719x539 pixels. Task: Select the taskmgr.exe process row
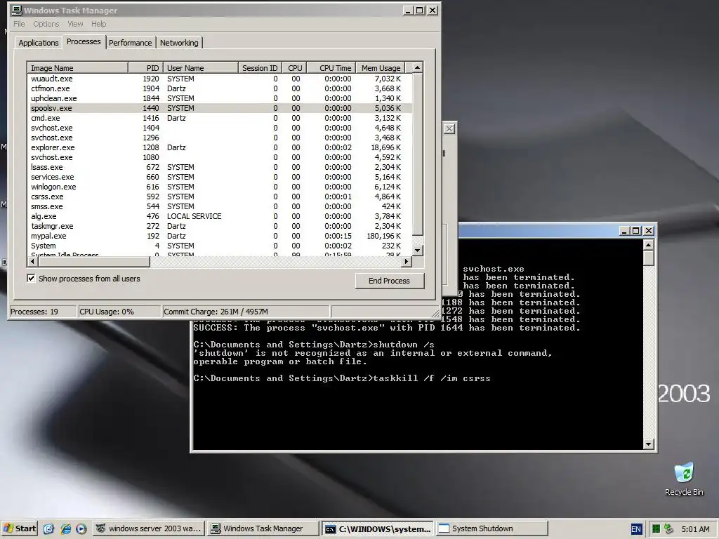220,227
